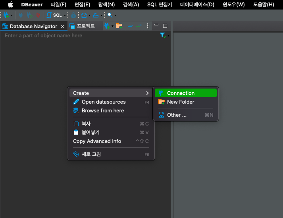Open the 데이터베이스(D) menu
Screen dimensions: 283x218
197,4
